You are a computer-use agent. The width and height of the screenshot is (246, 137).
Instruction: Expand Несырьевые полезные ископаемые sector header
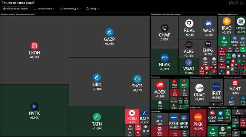(x=166, y=14)
